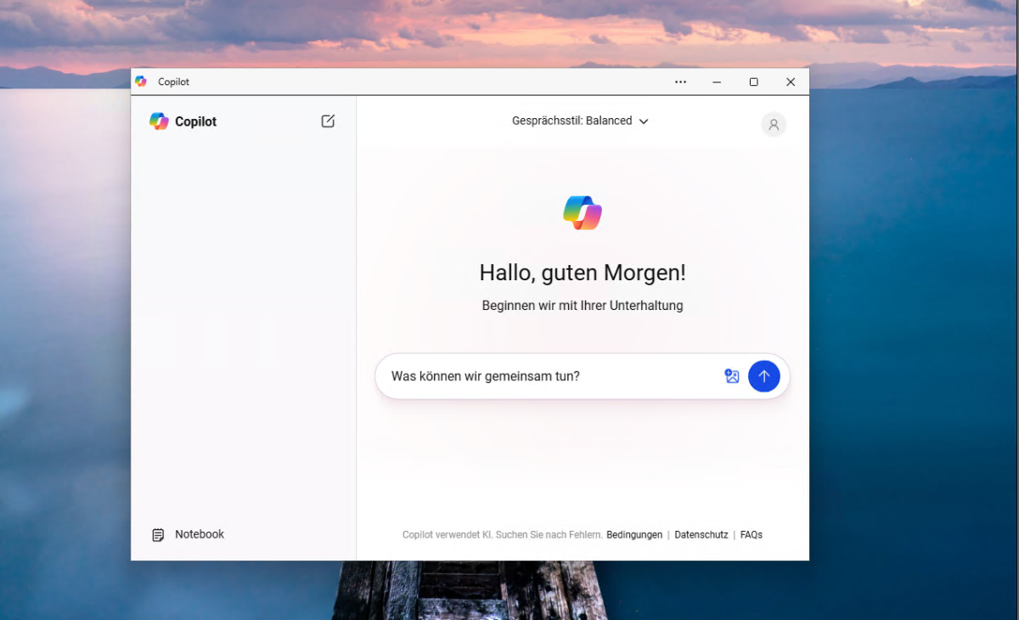Click the Copilot title text in the title bar
This screenshot has width=1019, height=620.
[173, 82]
